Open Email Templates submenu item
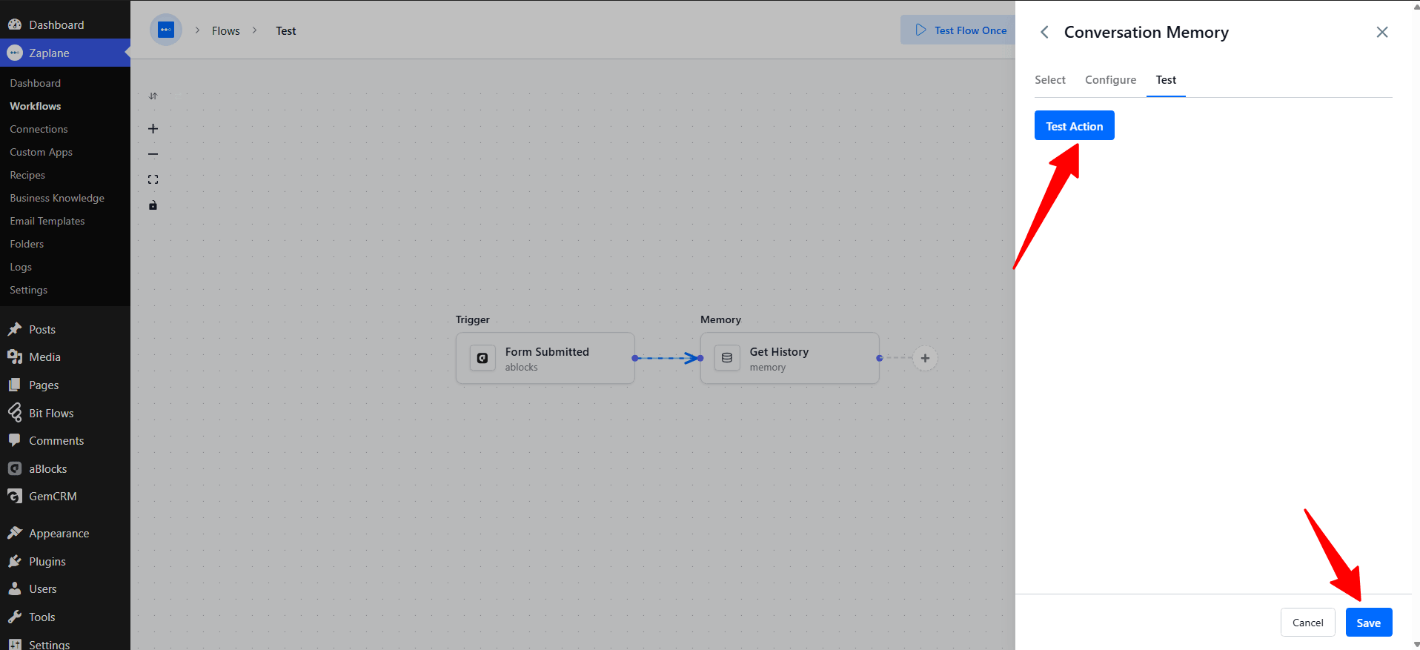Screen dimensions: 1420x650 47,221
